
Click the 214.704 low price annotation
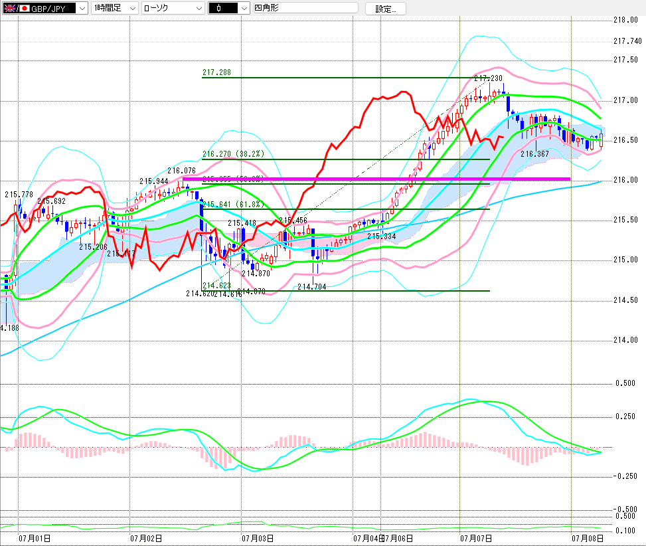pyautogui.click(x=312, y=287)
